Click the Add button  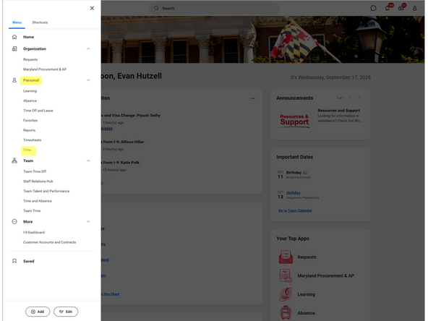[38, 312]
